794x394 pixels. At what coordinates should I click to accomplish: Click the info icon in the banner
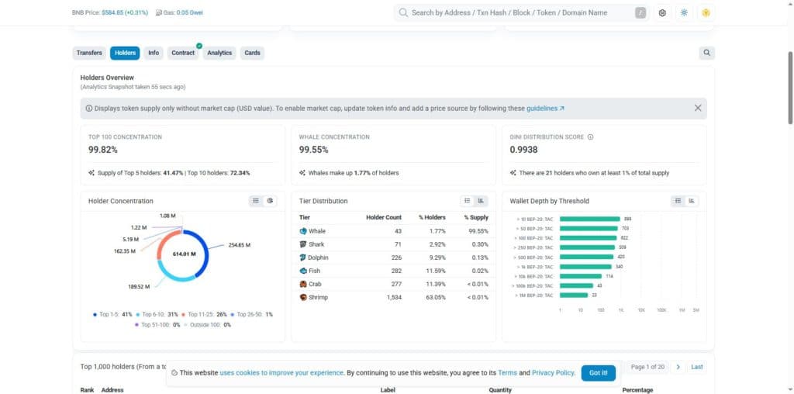click(x=89, y=109)
